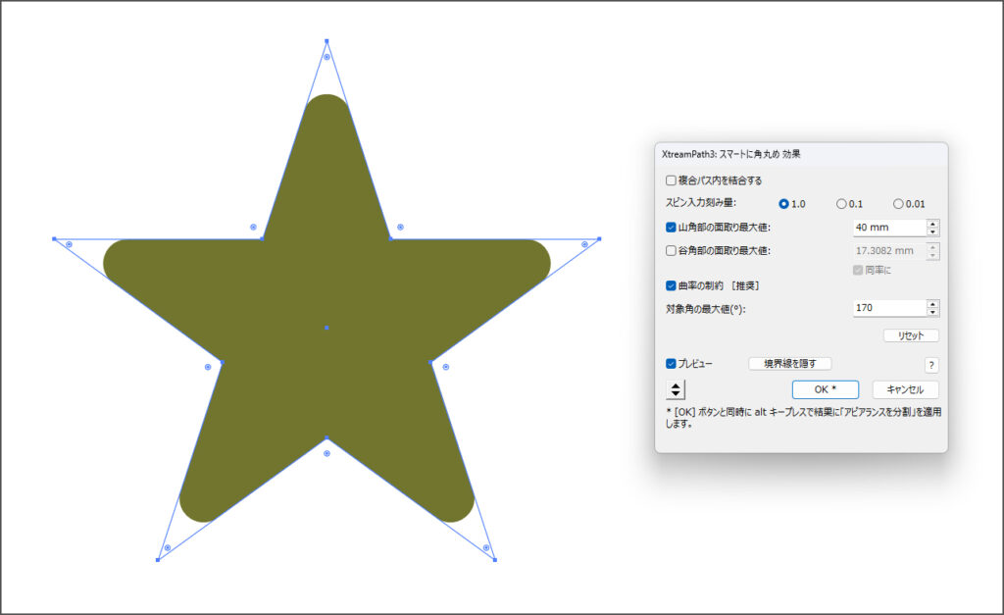Toggle the 曲率の制約 [推奨] checkbox
Image resolution: width=1004 pixels, height=615 pixels.
671,286
